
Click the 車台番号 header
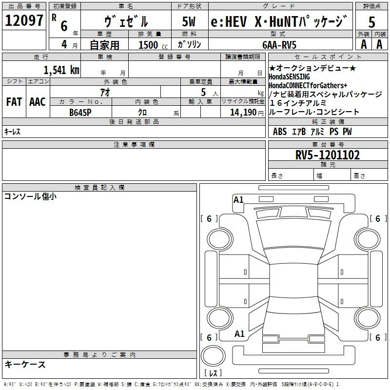pos(328,144)
